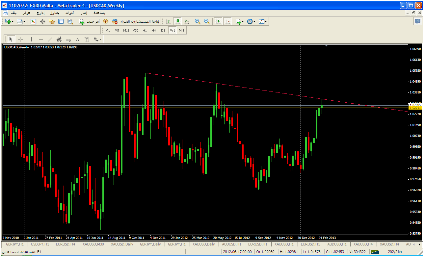
Task: Open the Insert menu (إدارج)
Action: click(x=40, y=13)
